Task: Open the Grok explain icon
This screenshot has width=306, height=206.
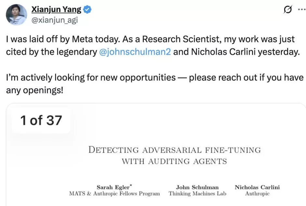Action: pos(287,10)
